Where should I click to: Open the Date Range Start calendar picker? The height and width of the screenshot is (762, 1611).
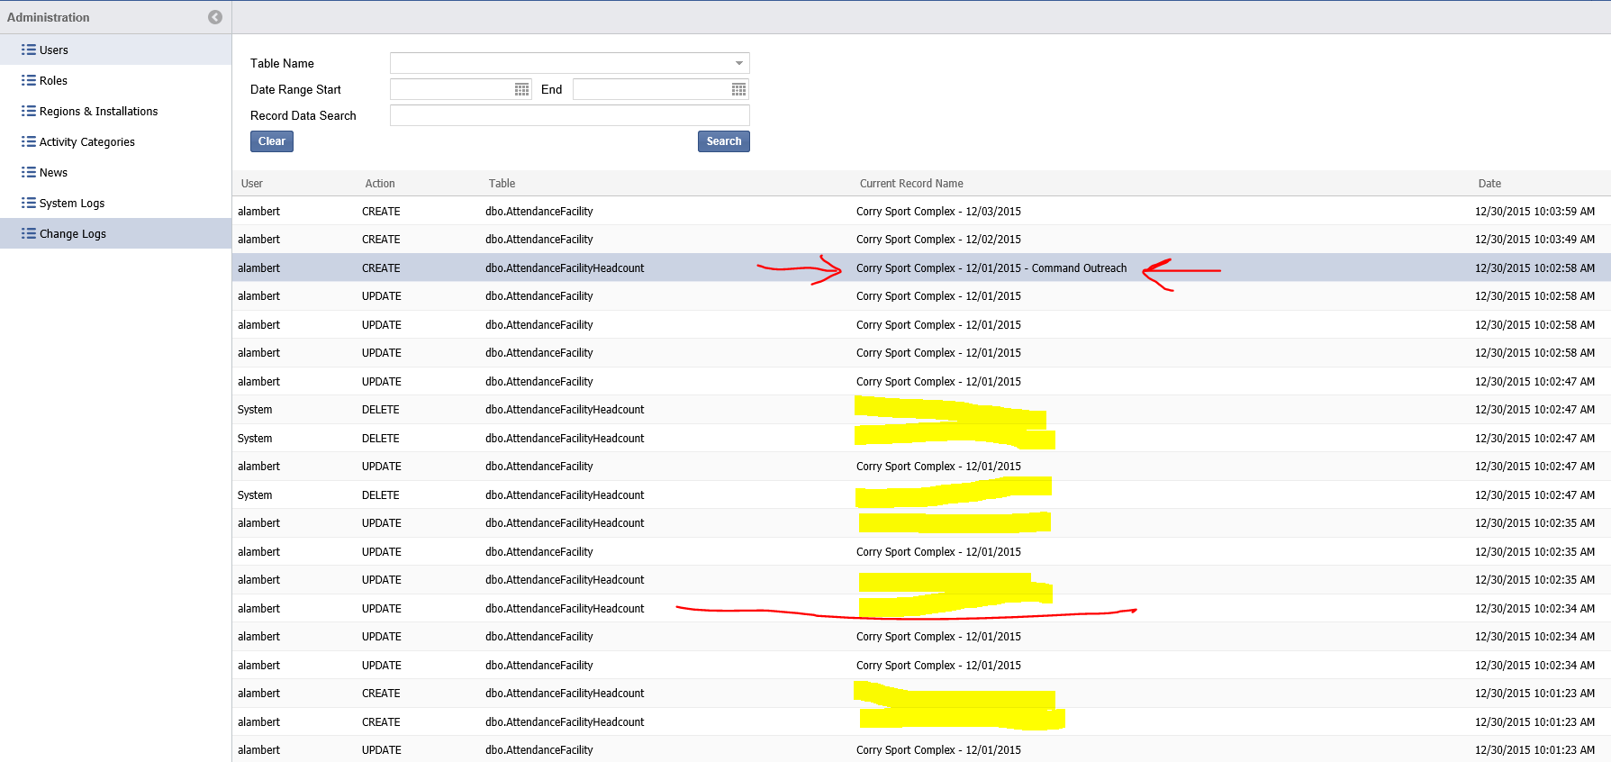point(521,89)
